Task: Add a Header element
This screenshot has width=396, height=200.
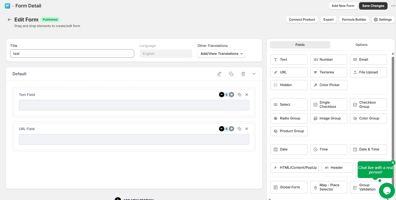Action: (x=337, y=168)
